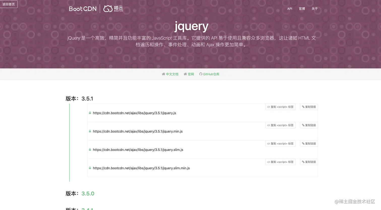
Task: Open the GitHub仓库 link
Action: (x=211, y=74)
